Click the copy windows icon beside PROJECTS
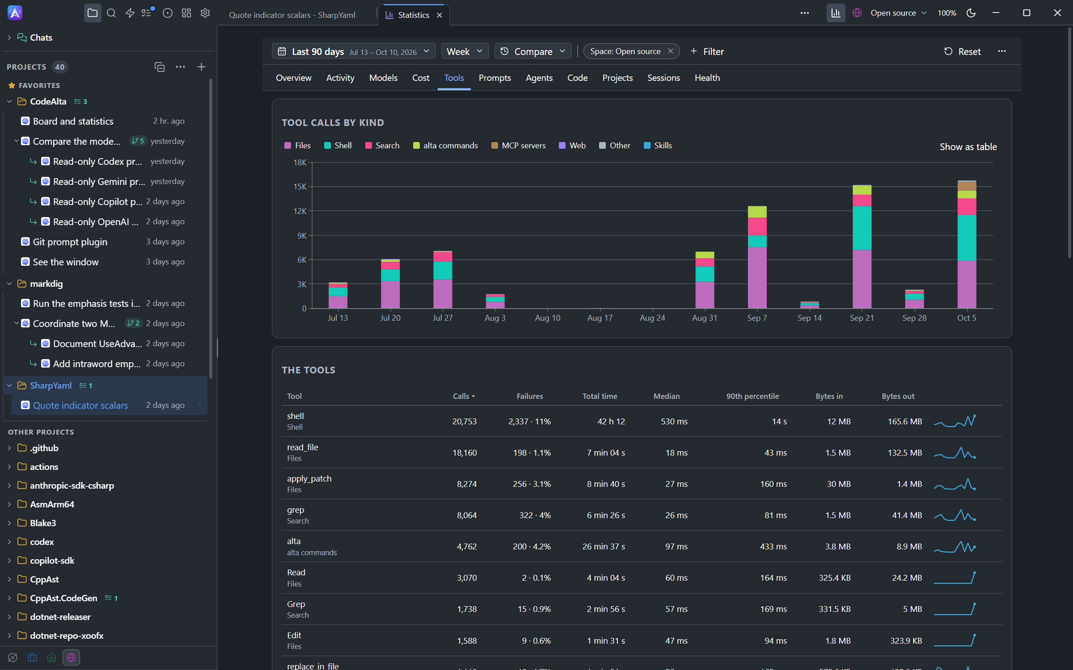This screenshot has height=670, width=1073. [x=160, y=67]
